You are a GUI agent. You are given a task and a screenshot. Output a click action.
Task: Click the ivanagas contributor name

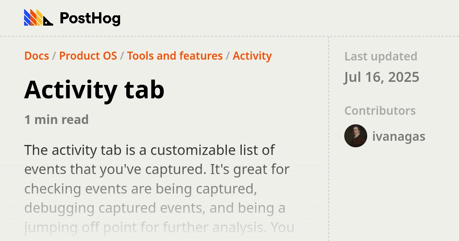399,136
